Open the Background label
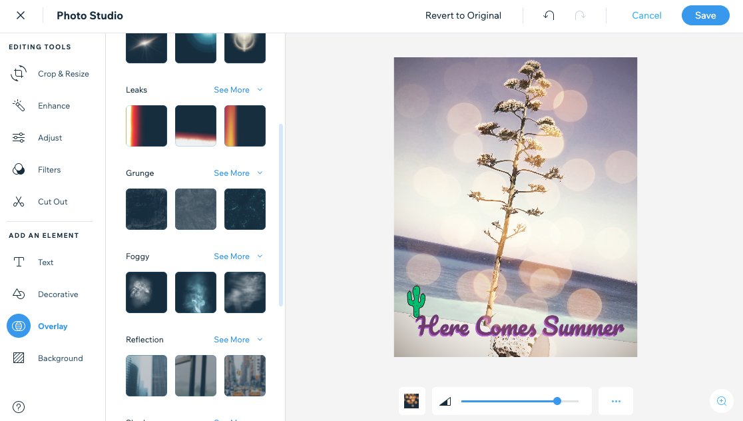743x421 pixels. (60, 358)
